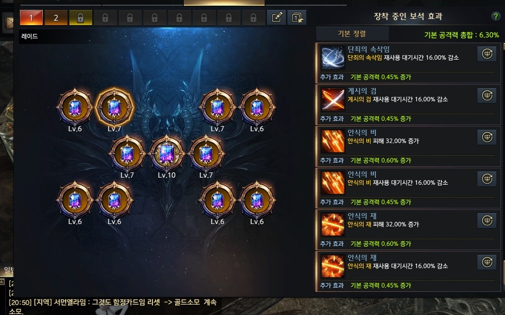Switch to gem preset tab 1

point(31,18)
